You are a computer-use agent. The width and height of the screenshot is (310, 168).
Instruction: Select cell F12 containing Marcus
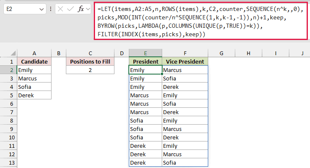click(185, 154)
